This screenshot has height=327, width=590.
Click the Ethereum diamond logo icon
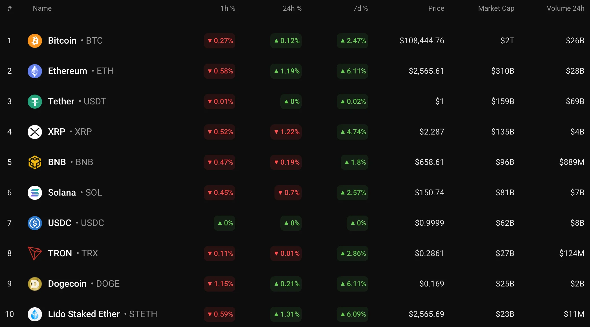(x=35, y=71)
